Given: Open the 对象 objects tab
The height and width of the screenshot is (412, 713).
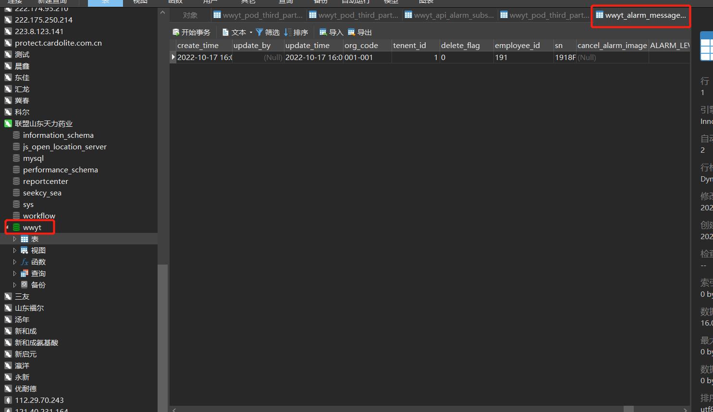Looking at the screenshot, I should (190, 15).
